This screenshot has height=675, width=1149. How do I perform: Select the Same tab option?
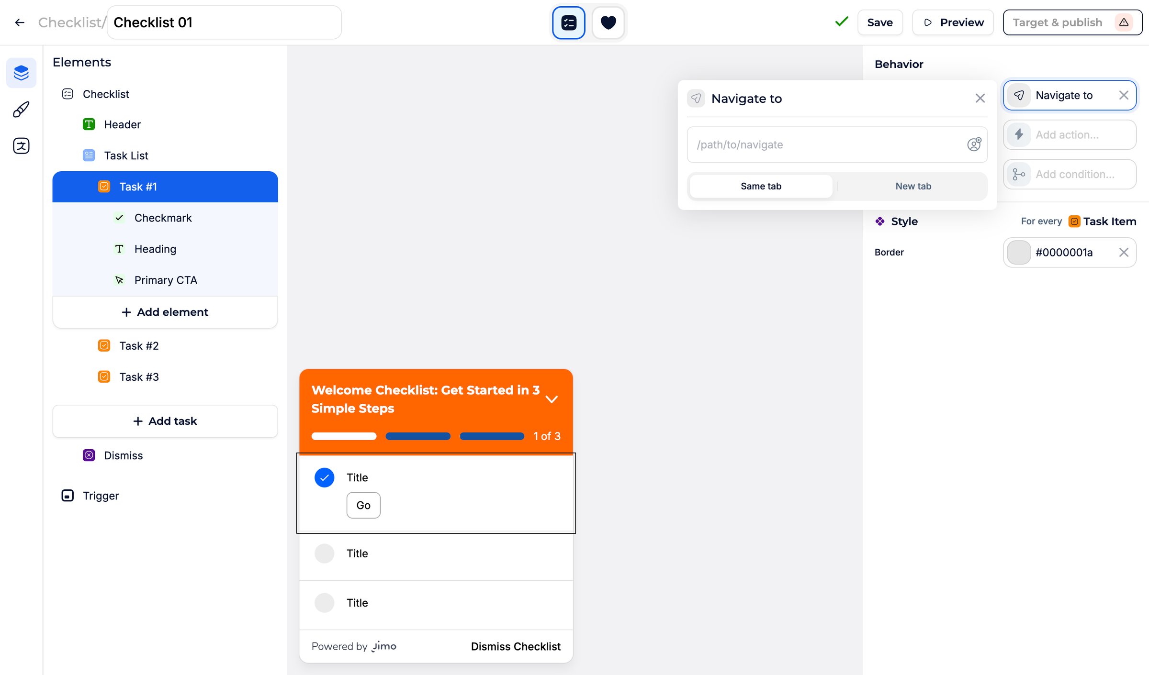click(761, 186)
